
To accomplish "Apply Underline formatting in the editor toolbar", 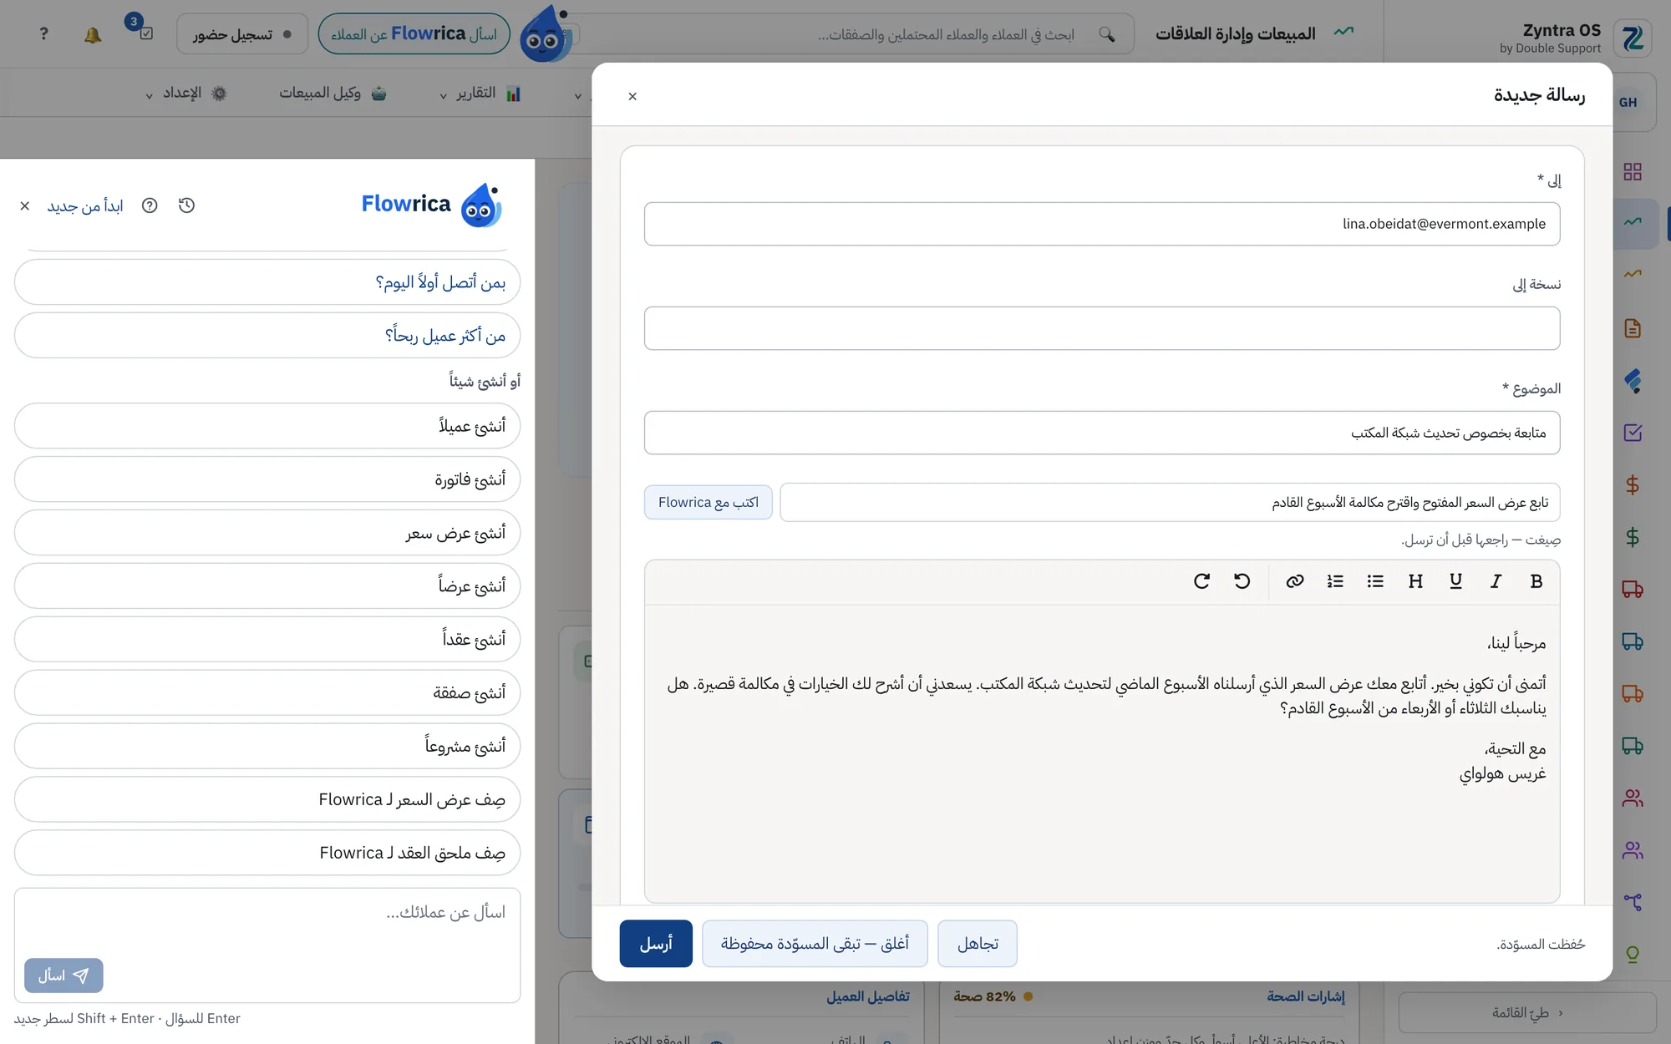I will point(1455,581).
